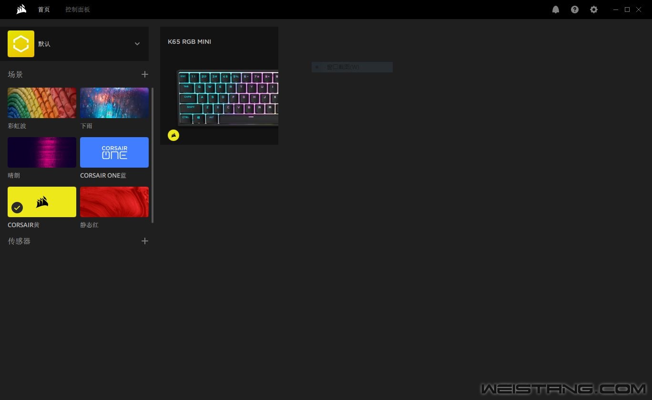Image resolution: width=652 pixels, height=400 pixels.
Task: Click the 彩虹波 scene label
Action: [17, 126]
